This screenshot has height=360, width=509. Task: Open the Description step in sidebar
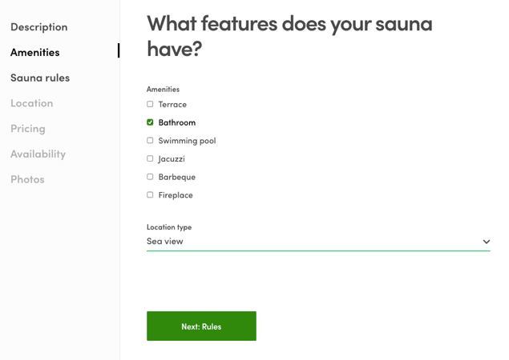click(38, 27)
